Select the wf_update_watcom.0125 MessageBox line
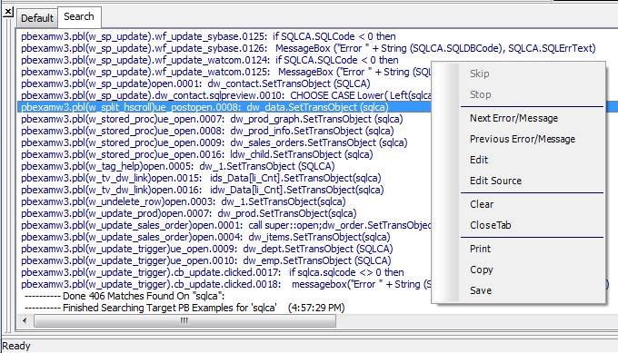Image resolution: width=618 pixels, height=353 pixels. click(x=225, y=72)
